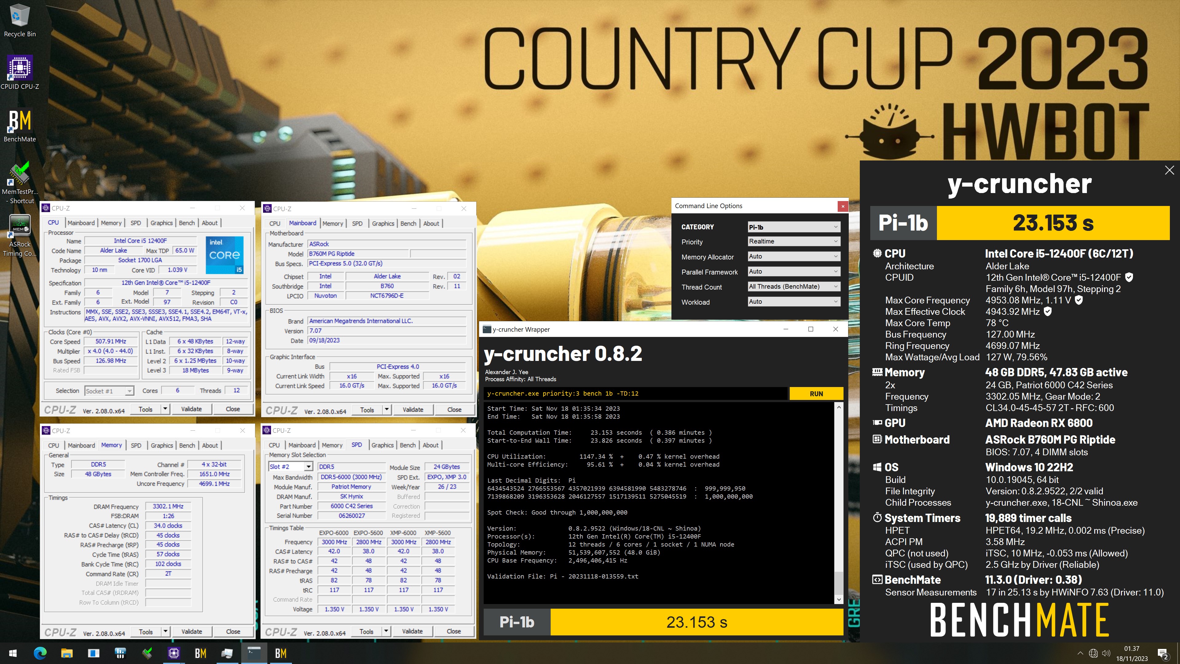Click Tools button in CPU-Z SPD window
The width and height of the screenshot is (1180, 664).
367,631
